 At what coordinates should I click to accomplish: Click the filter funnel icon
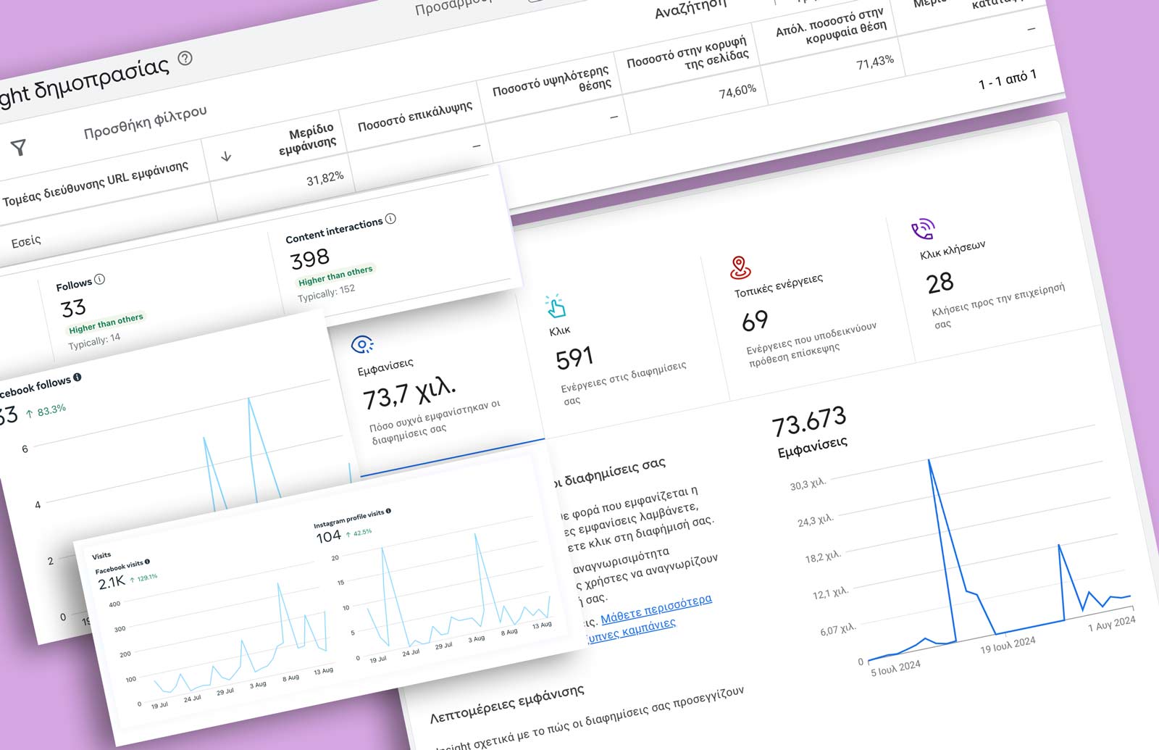(x=19, y=148)
